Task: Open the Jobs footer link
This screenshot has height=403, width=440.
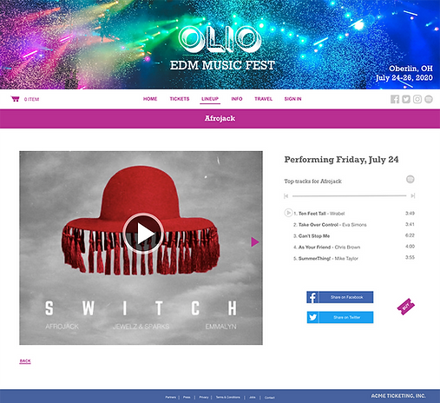Action: (x=253, y=397)
